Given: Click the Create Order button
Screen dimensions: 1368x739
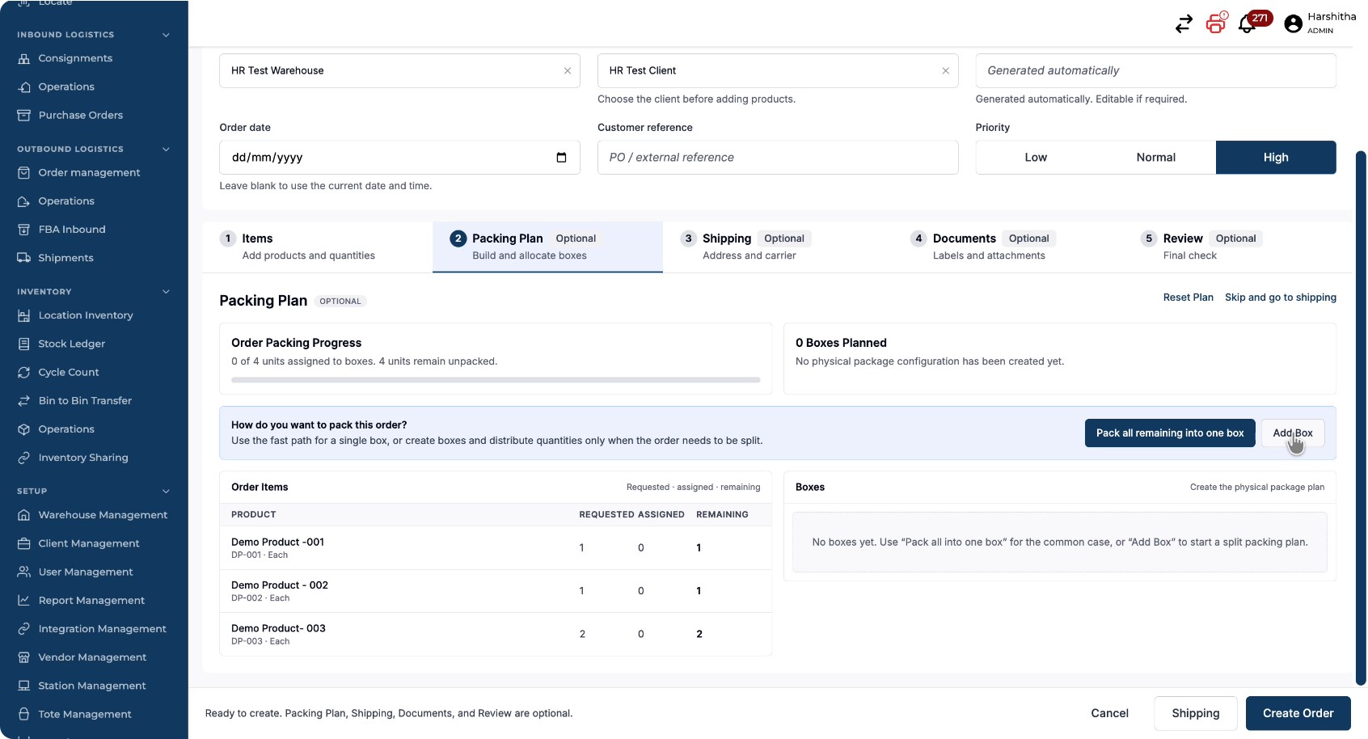Looking at the screenshot, I should [1298, 713].
